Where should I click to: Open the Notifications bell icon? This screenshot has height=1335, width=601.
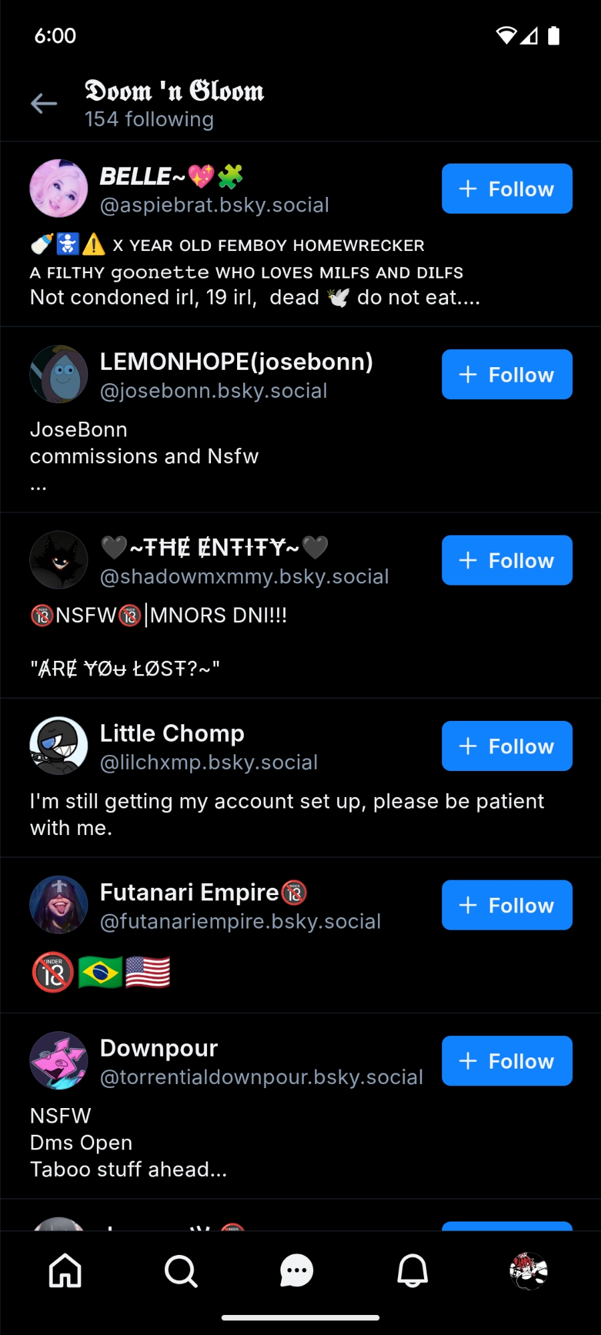413,1270
